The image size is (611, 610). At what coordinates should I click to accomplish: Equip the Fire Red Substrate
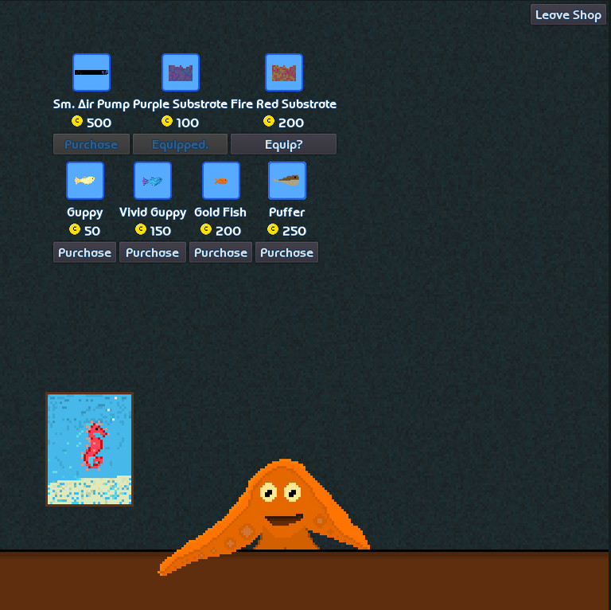[284, 144]
